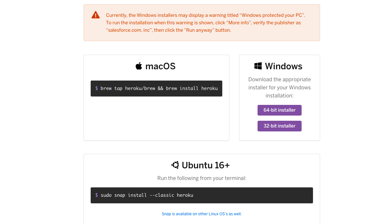
Task: Click the Ubuntu swirl logo
Action: click(175, 165)
